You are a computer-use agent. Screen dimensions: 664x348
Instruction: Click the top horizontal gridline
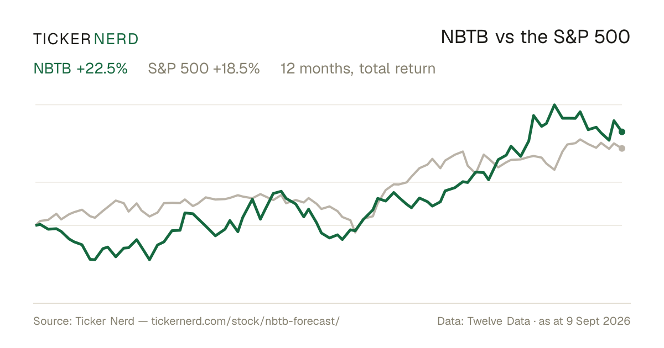point(329,104)
